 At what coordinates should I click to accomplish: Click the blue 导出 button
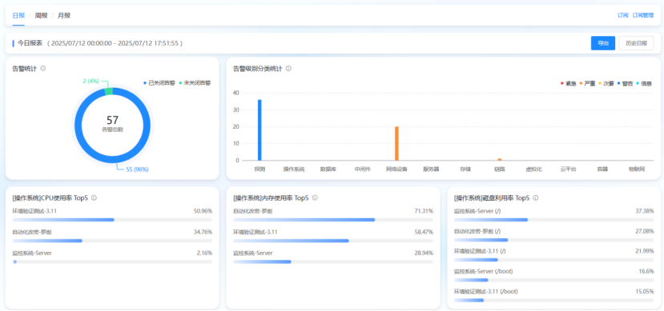[603, 43]
